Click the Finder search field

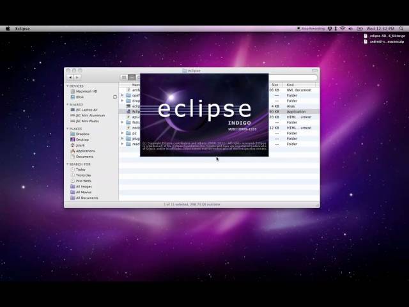(293, 77)
